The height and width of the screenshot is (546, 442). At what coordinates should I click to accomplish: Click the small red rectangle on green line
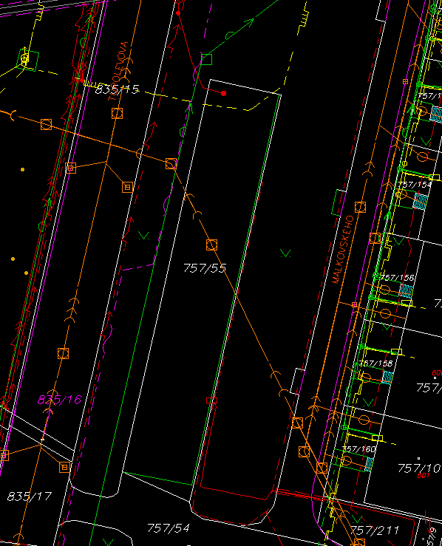(x=212, y=400)
